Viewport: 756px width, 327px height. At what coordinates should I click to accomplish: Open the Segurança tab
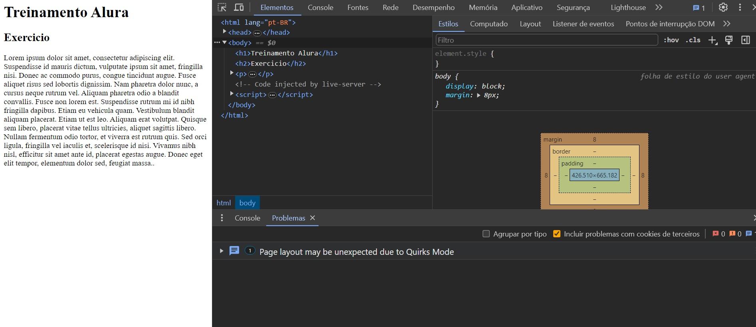coord(573,8)
